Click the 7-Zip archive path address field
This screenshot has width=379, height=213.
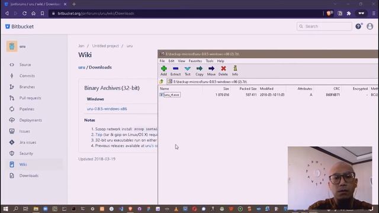pyautogui.click(x=273, y=82)
